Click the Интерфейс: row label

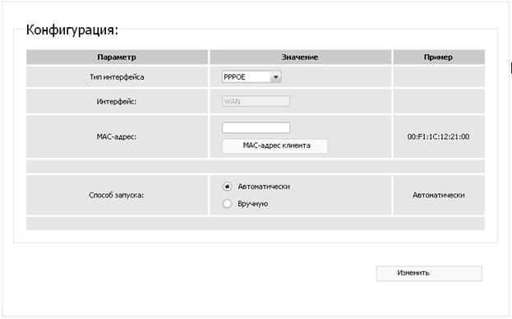click(x=117, y=102)
